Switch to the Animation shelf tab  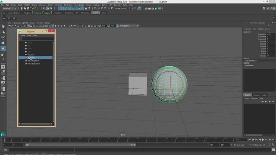(57, 13)
